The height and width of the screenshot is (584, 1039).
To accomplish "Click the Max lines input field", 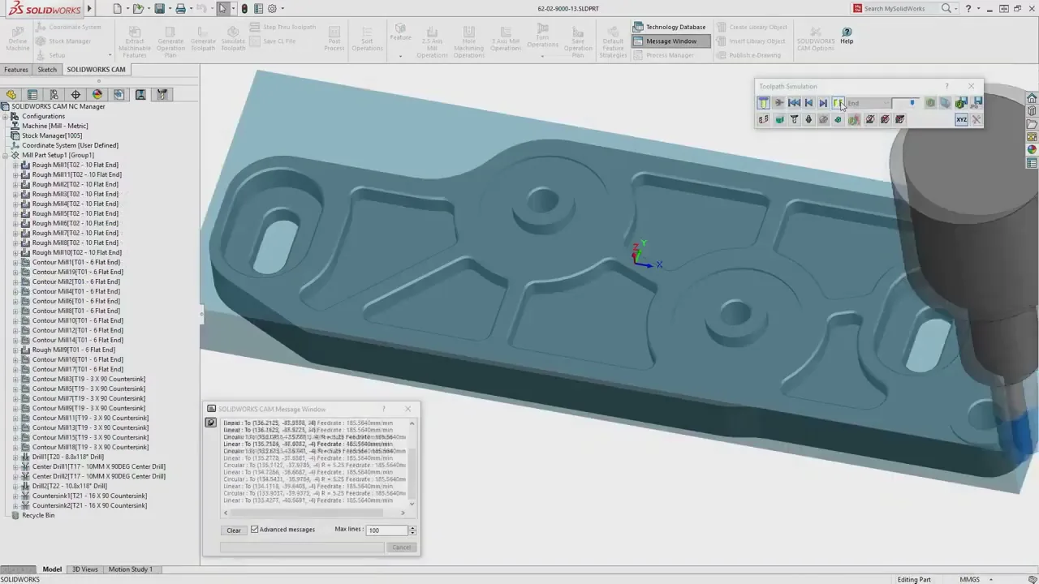I will tap(386, 530).
